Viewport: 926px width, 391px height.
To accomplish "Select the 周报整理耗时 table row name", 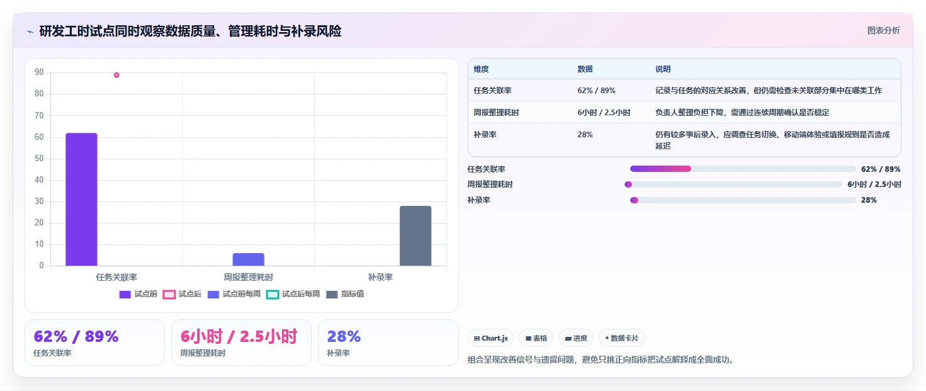I will click(x=497, y=113).
